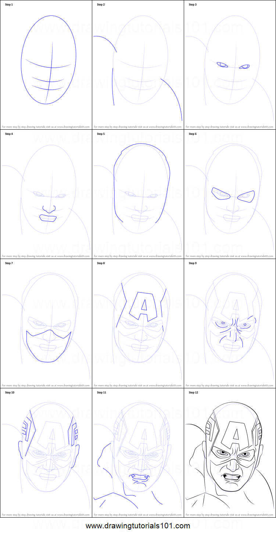This screenshot has height=536, width=276.
Task: Open the Step 2 neck and shoulder sketch
Action: 138,65
